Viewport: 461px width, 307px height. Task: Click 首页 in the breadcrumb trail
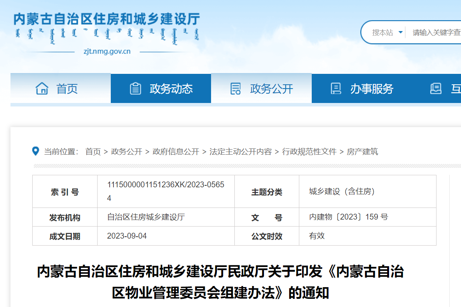coord(93,152)
